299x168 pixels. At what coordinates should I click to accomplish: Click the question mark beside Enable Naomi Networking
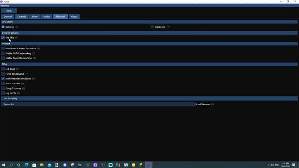pyautogui.click(x=34, y=58)
